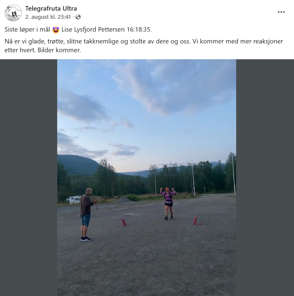294x296 pixels.
Task: Open the finish line photo
Action: 147,178
